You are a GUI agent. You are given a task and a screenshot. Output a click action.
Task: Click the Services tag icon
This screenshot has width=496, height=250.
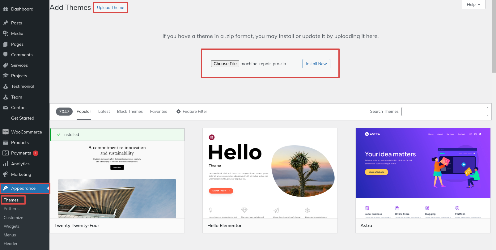click(6, 65)
